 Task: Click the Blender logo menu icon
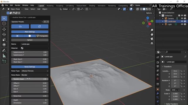3,5
